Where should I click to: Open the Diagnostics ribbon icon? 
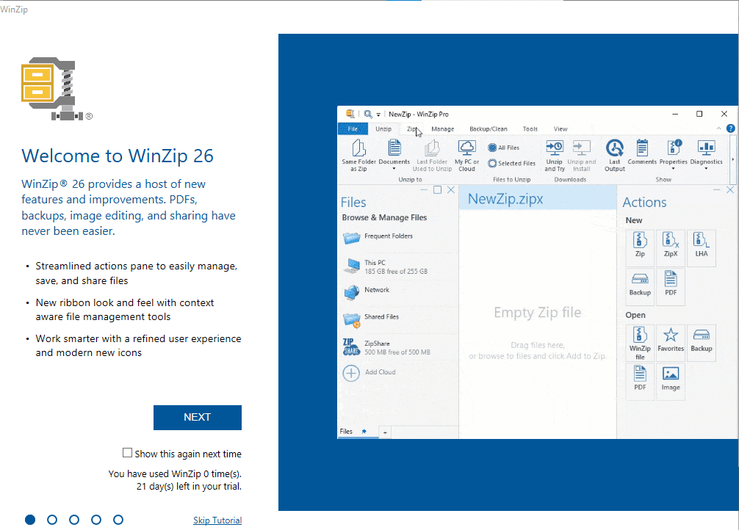(706, 148)
